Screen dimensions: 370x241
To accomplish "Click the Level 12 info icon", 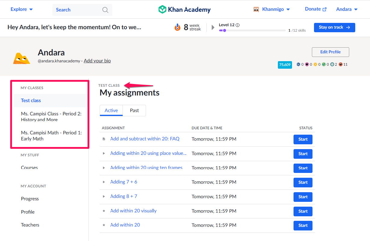I will [238, 25].
